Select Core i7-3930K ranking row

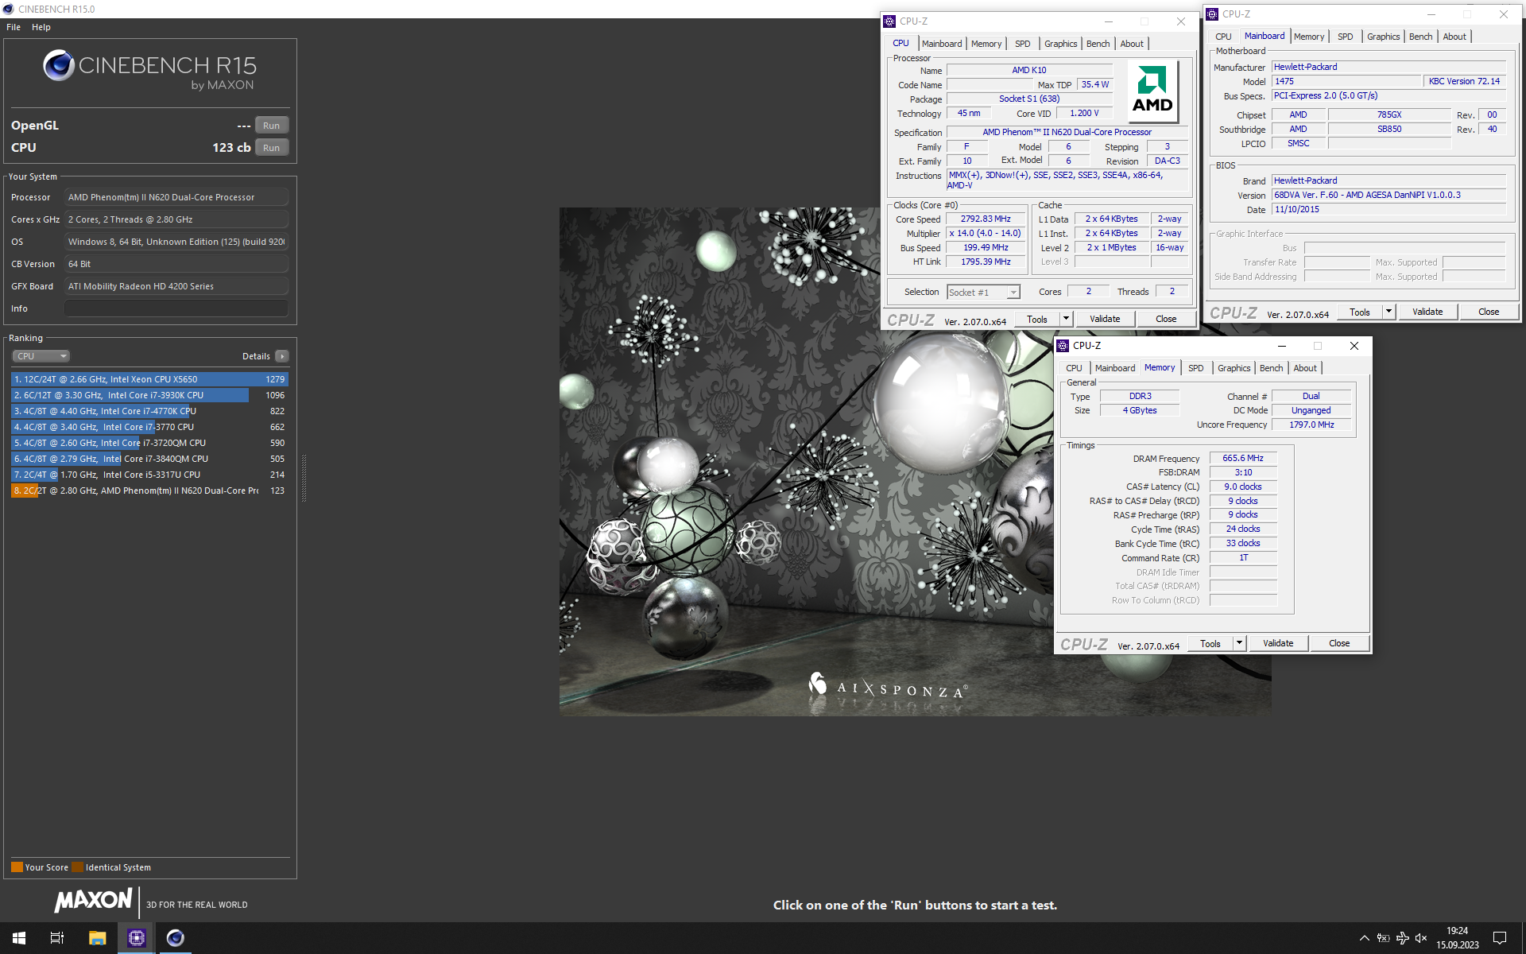[x=149, y=395]
